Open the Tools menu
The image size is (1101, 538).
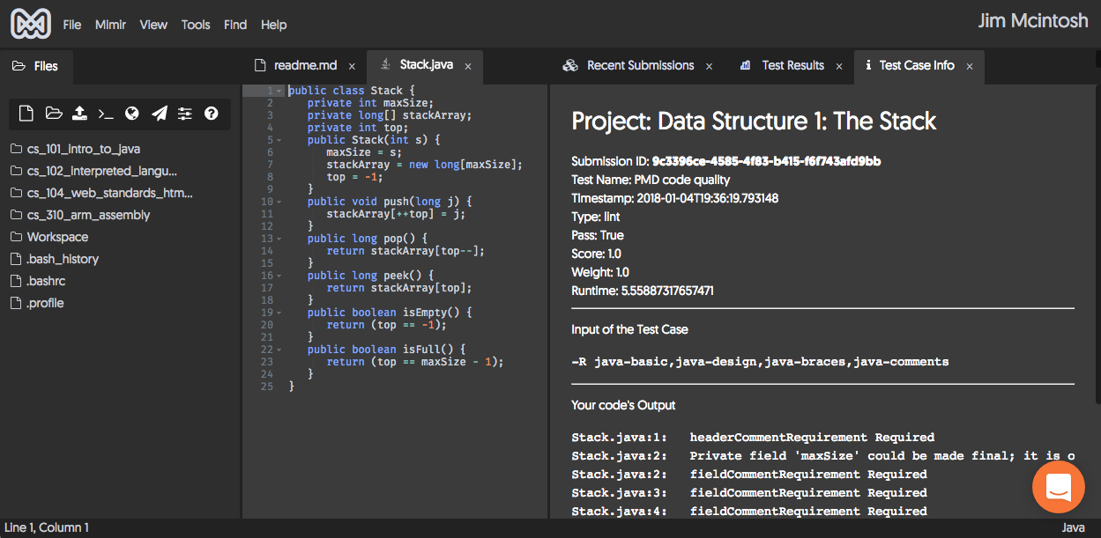click(x=195, y=25)
